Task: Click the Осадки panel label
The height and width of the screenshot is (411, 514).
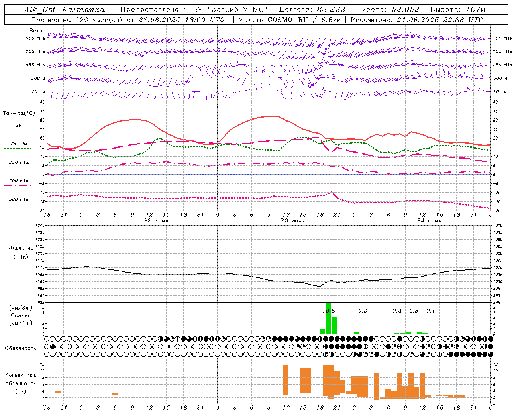Action: click(x=20, y=315)
